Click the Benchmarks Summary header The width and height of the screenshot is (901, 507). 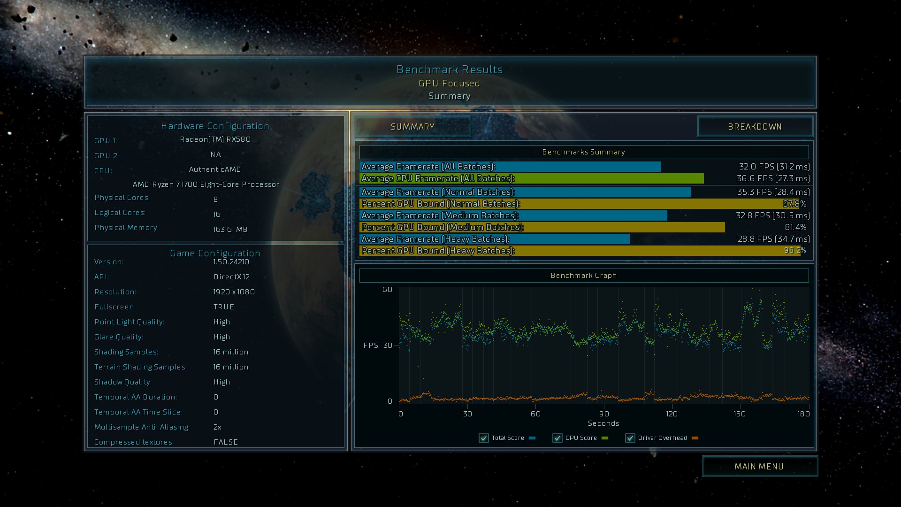click(x=583, y=152)
